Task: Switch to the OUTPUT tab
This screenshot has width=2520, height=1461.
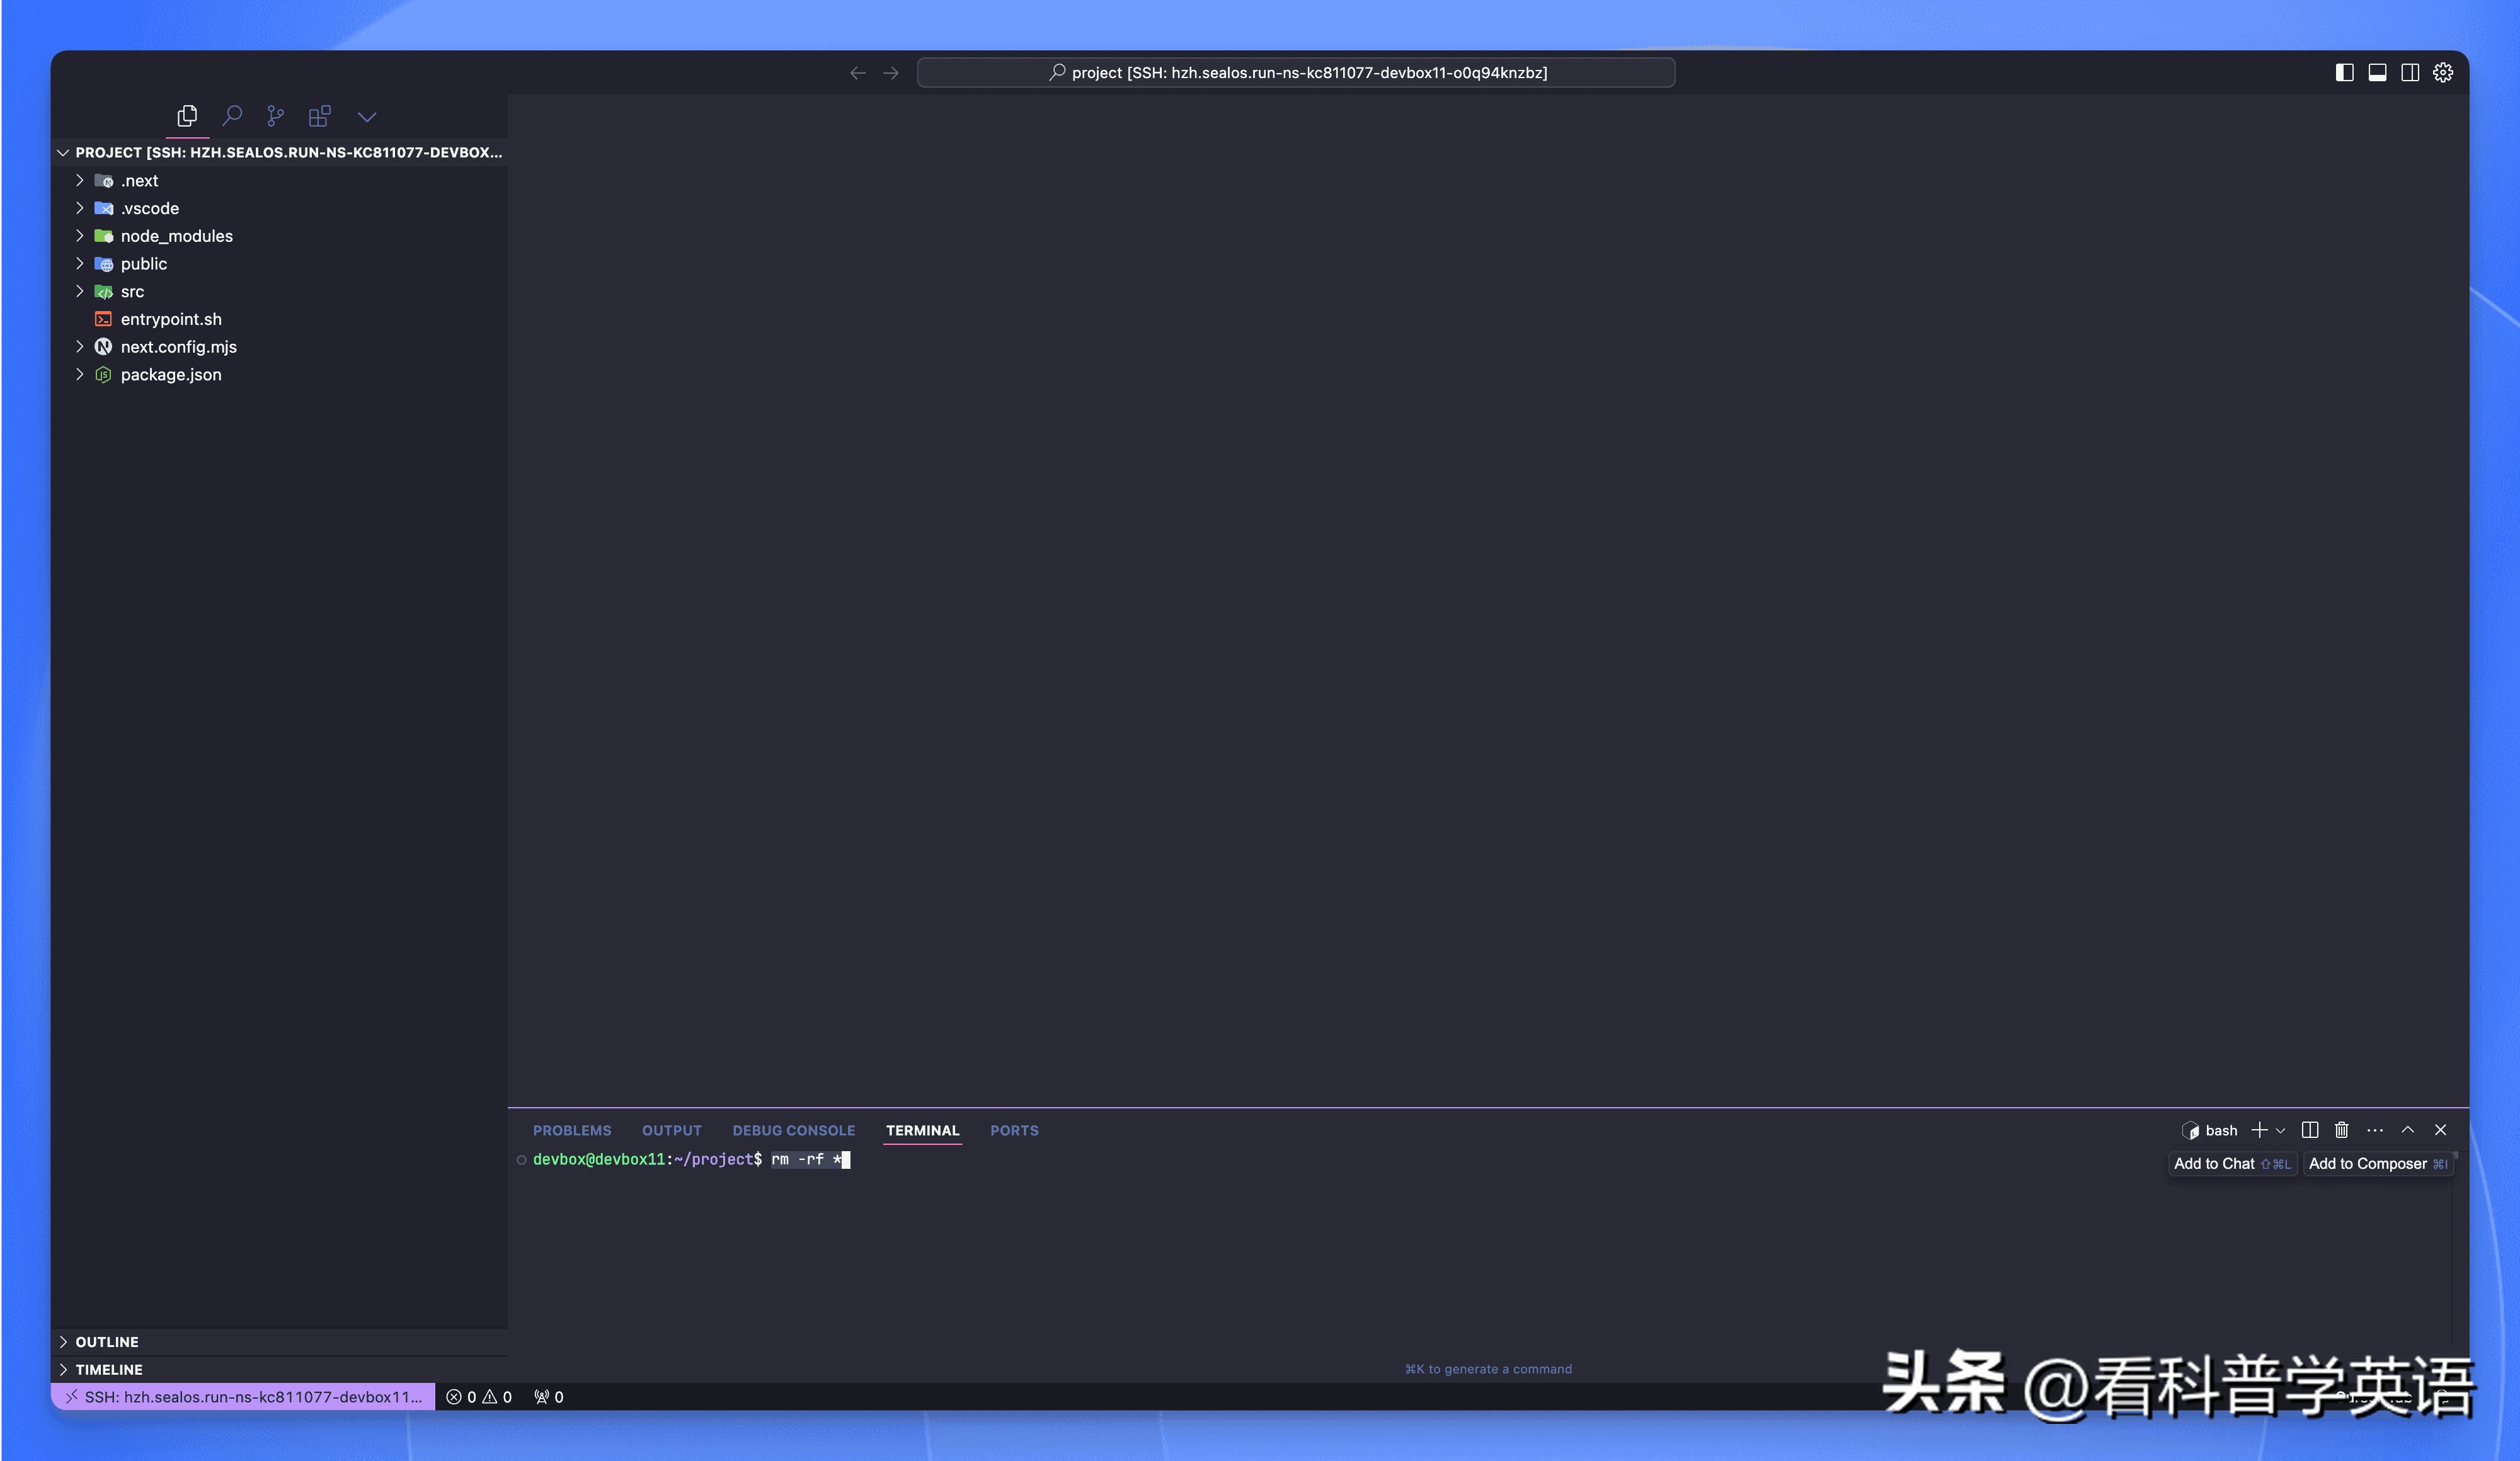Action: [x=672, y=1130]
